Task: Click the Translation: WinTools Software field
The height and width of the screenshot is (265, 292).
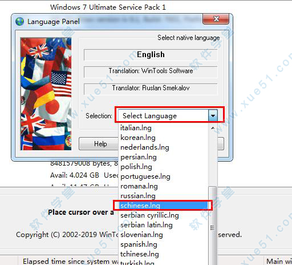Action: [x=151, y=71]
